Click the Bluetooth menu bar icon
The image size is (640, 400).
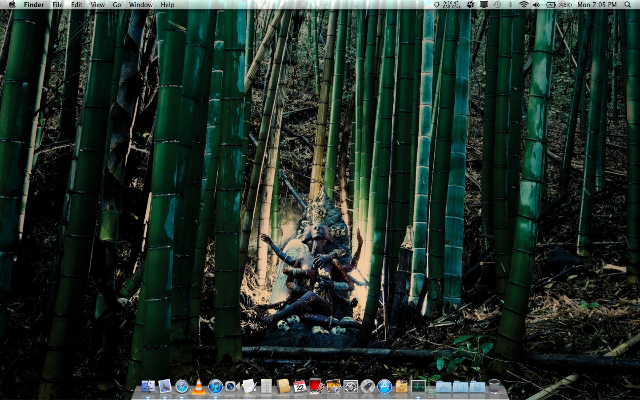tap(511, 5)
